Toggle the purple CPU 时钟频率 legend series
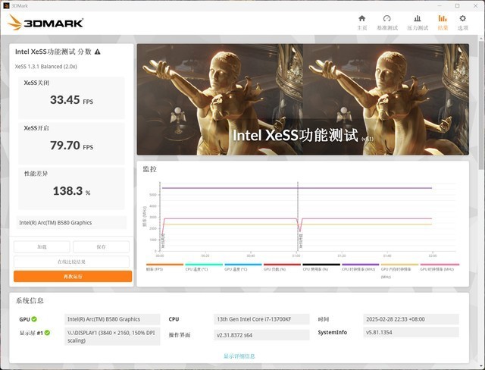485x370 pixels. point(361,268)
